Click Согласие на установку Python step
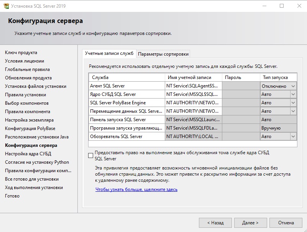The image size is (307, 232). click(37, 162)
